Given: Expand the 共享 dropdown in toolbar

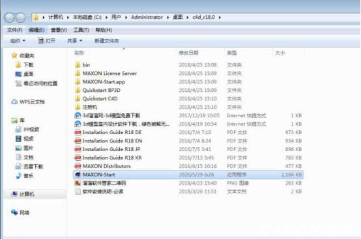Looking at the screenshot, I should [x=74, y=41].
